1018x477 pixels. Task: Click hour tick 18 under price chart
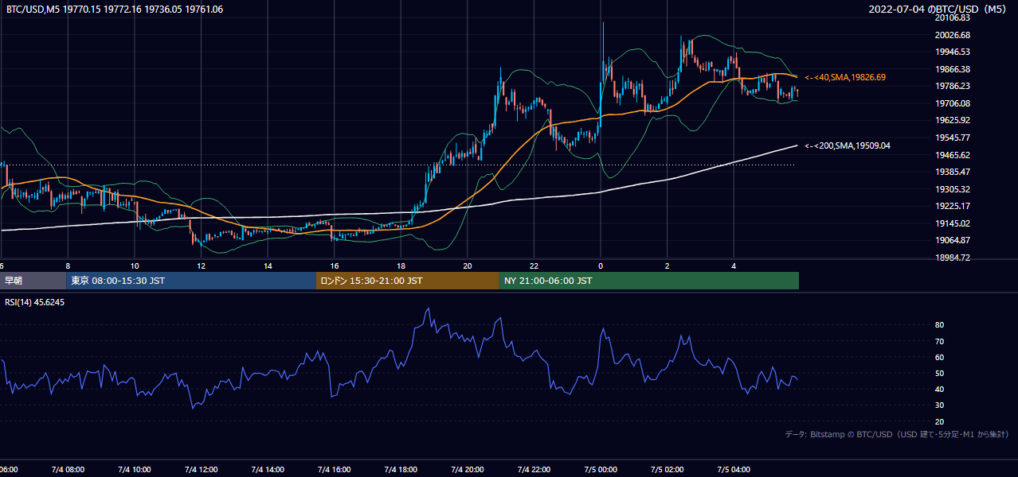[401, 266]
